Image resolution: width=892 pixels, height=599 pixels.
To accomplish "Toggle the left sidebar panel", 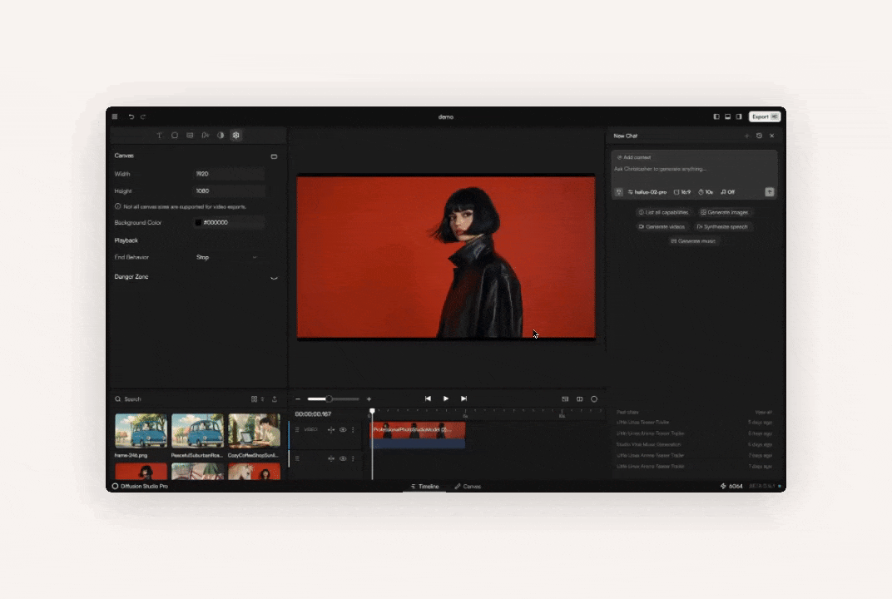I will tap(716, 116).
